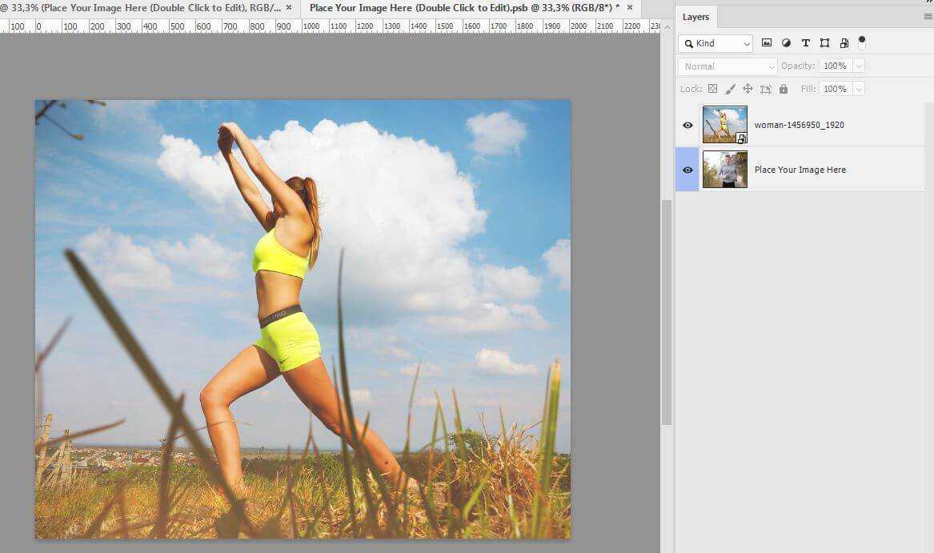Hide the woman-1456950_1920 layer
Image resolution: width=934 pixels, height=553 pixels.
tap(687, 126)
